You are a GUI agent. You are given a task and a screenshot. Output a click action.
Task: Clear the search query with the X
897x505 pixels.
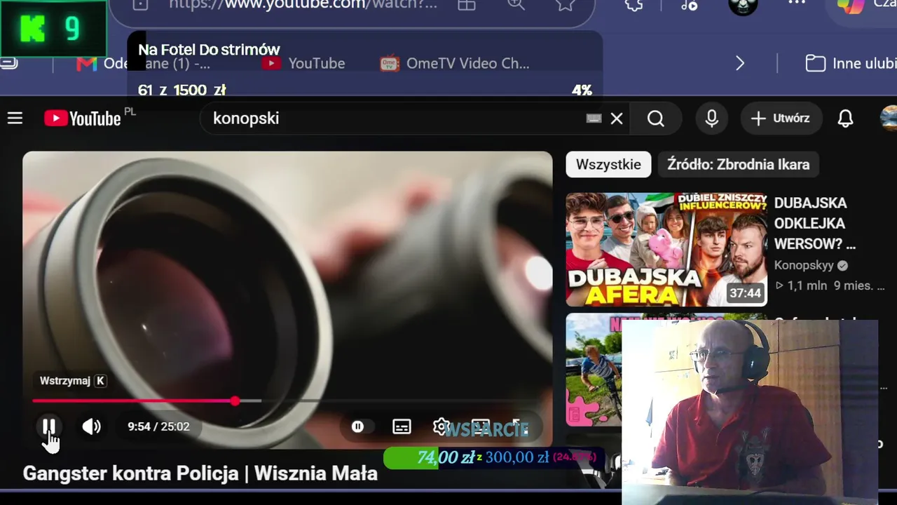point(617,119)
